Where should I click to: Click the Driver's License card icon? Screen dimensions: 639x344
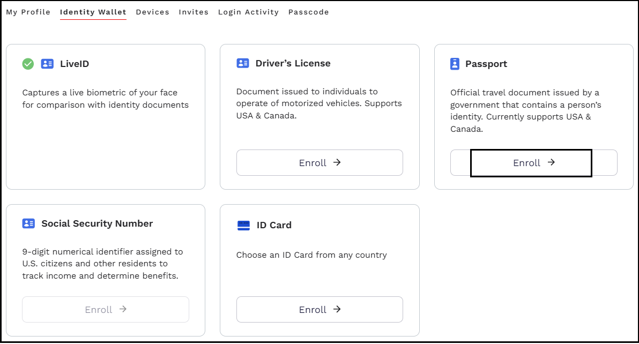coord(243,63)
